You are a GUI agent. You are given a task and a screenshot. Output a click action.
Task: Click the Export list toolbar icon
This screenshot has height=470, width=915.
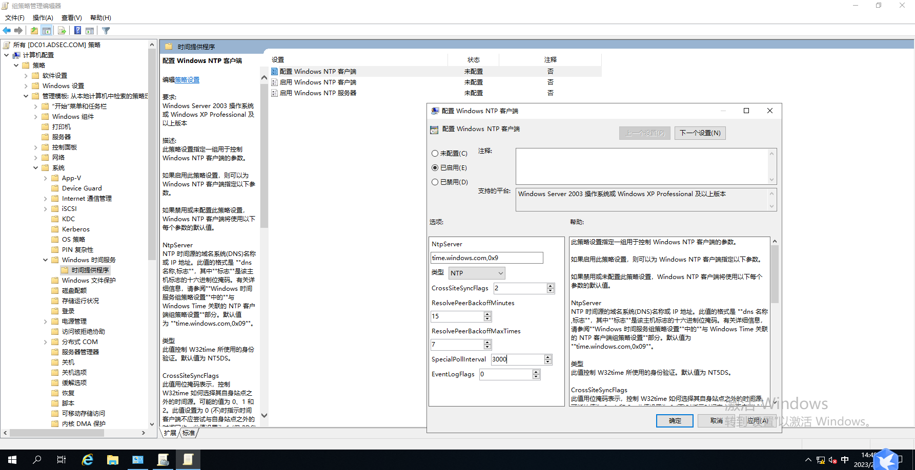(x=62, y=31)
